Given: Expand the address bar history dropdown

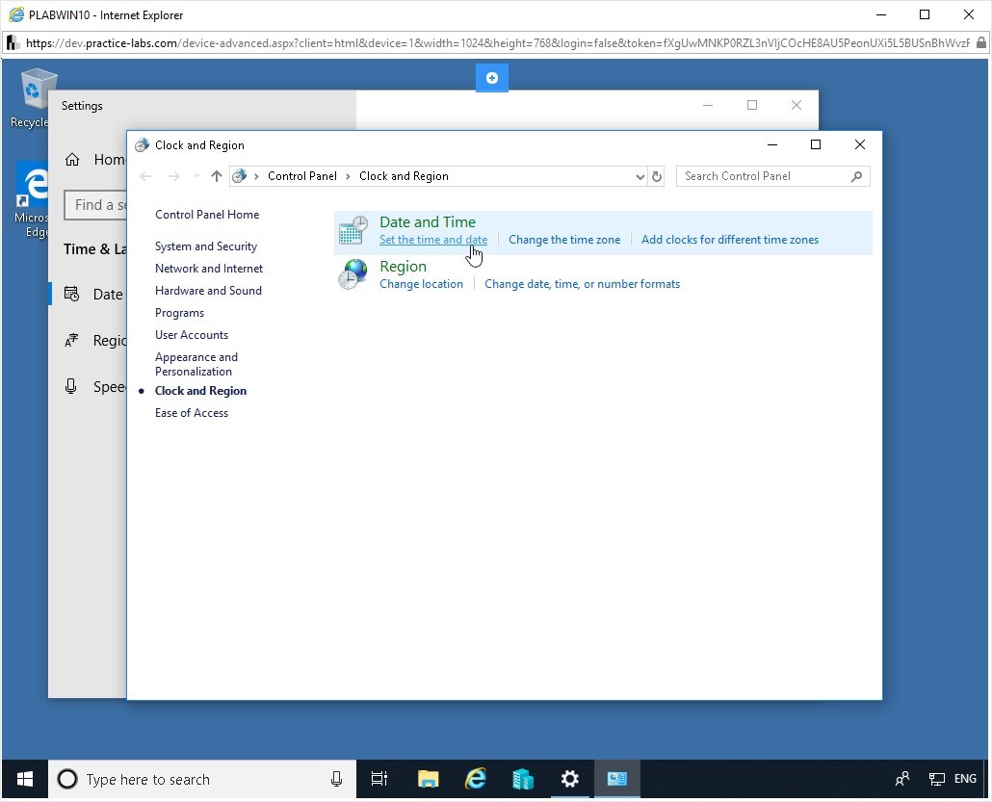Looking at the screenshot, I should [640, 176].
